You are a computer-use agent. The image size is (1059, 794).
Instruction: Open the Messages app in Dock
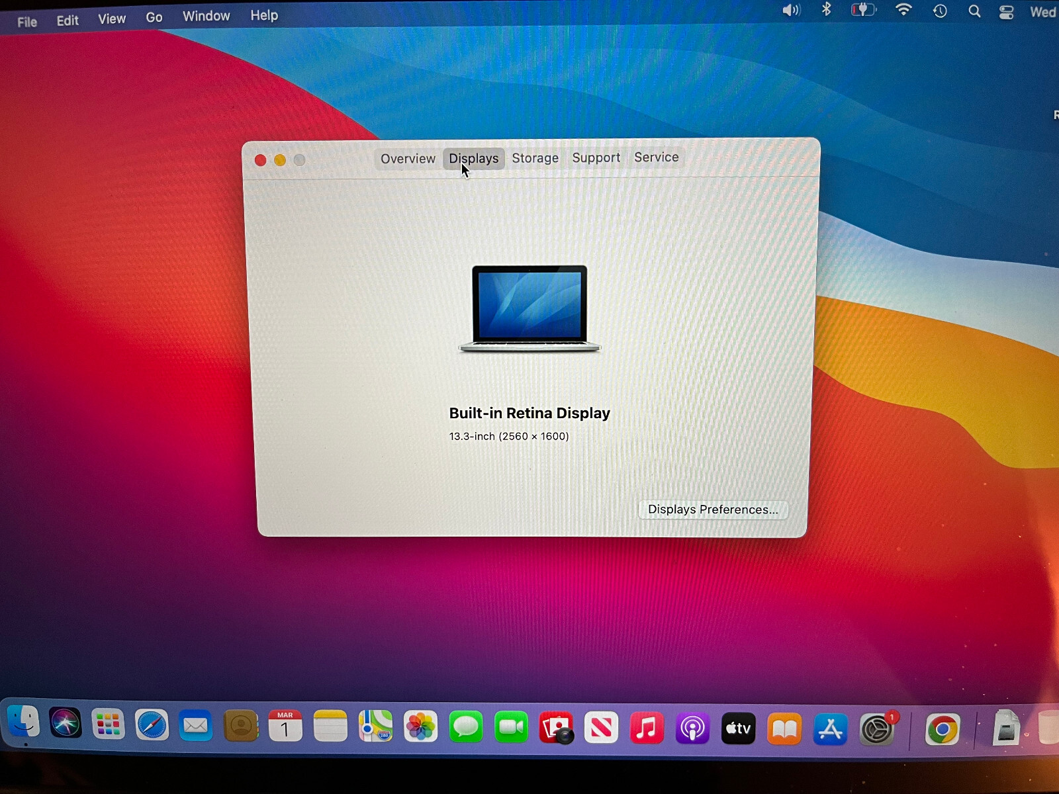click(x=466, y=727)
